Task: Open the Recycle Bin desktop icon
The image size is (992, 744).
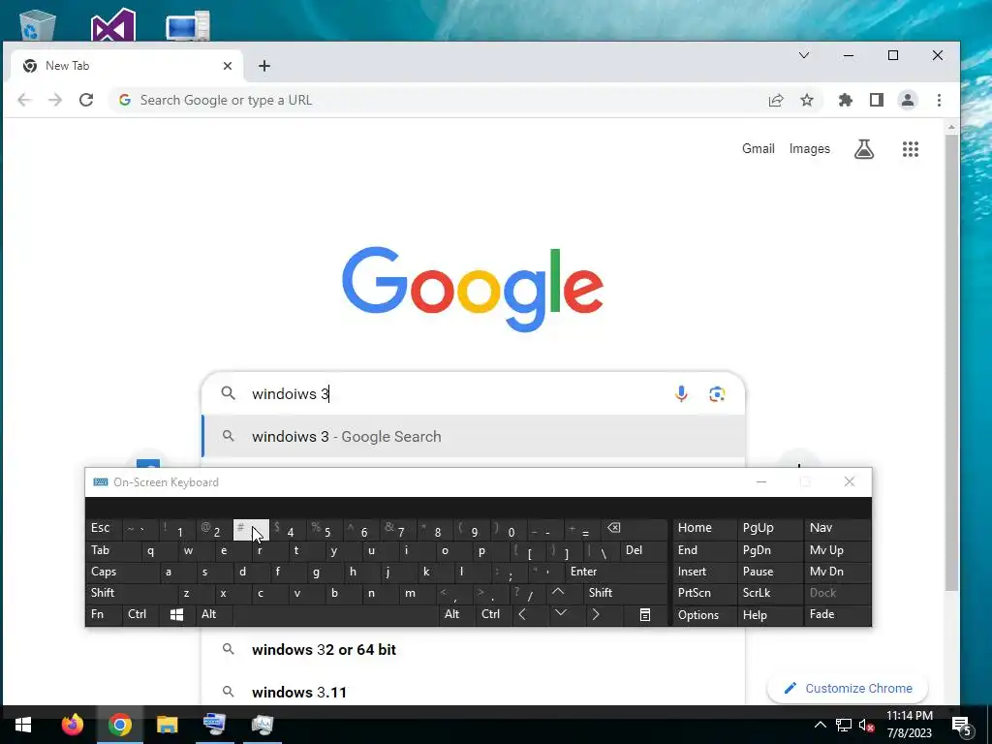Action: [38, 24]
